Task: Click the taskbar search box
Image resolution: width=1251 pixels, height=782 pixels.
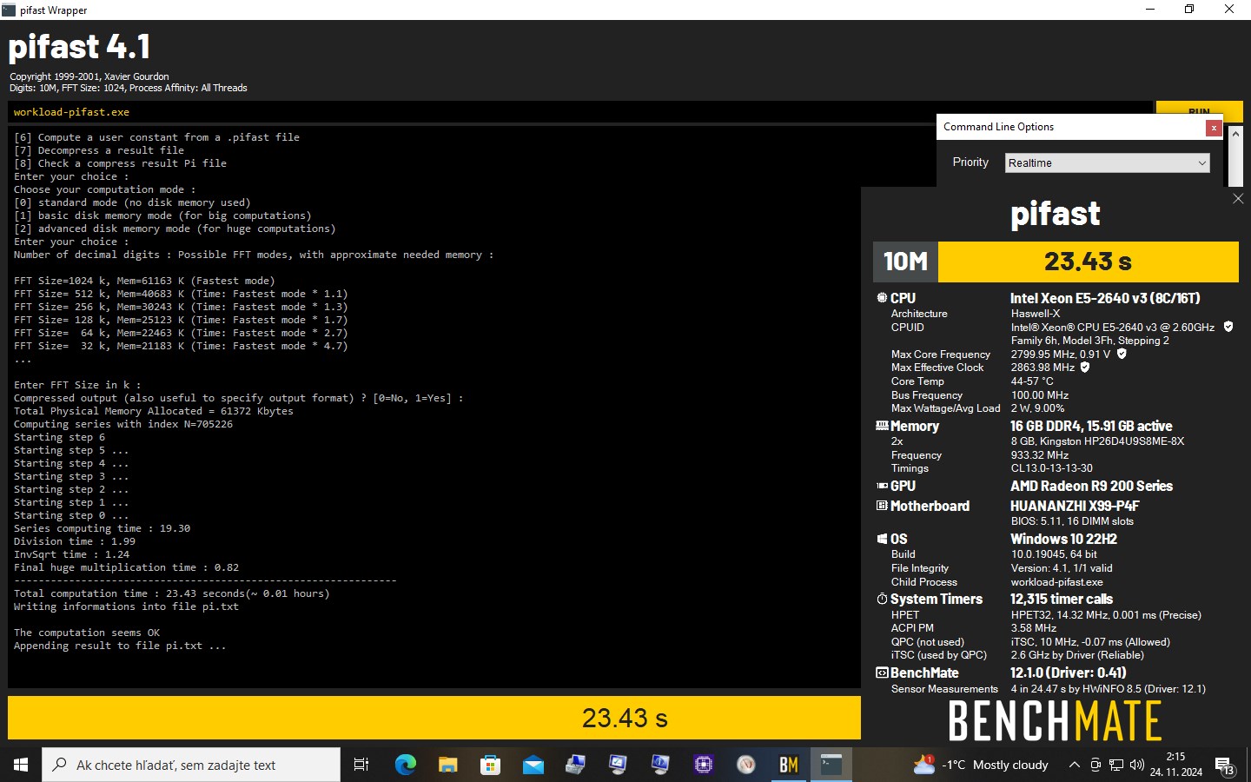Action: click(191, 765)
